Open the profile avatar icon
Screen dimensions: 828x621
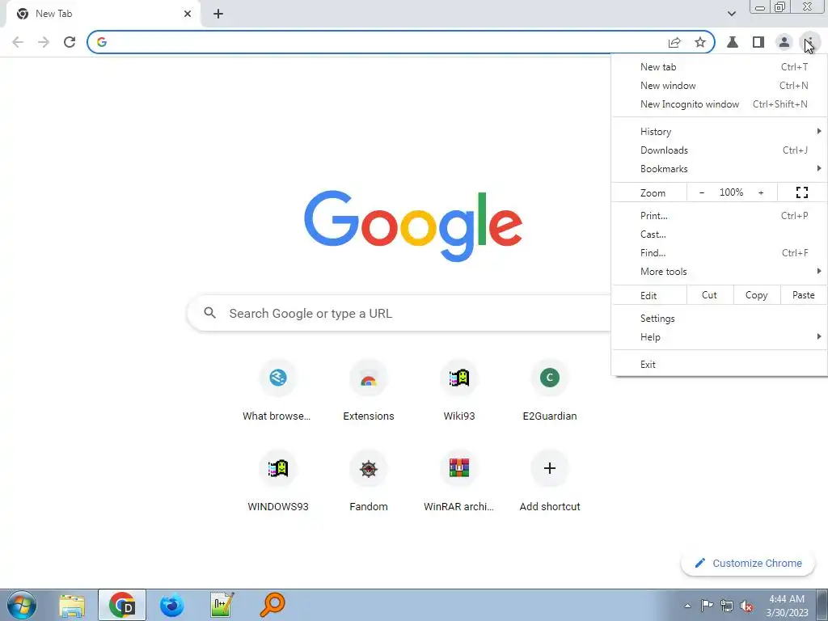coord(784,42)
